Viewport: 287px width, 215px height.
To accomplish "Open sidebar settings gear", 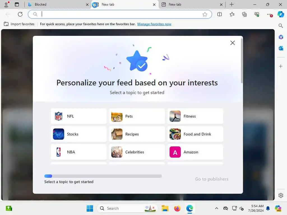I will 281,195.
